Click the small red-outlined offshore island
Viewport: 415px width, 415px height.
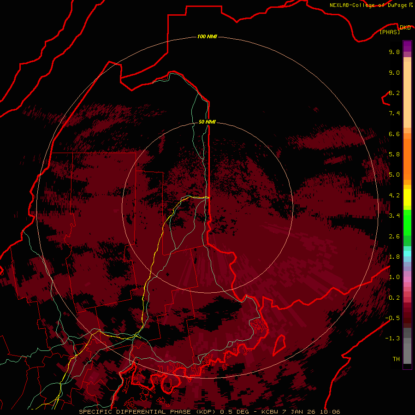pos(279,345)
